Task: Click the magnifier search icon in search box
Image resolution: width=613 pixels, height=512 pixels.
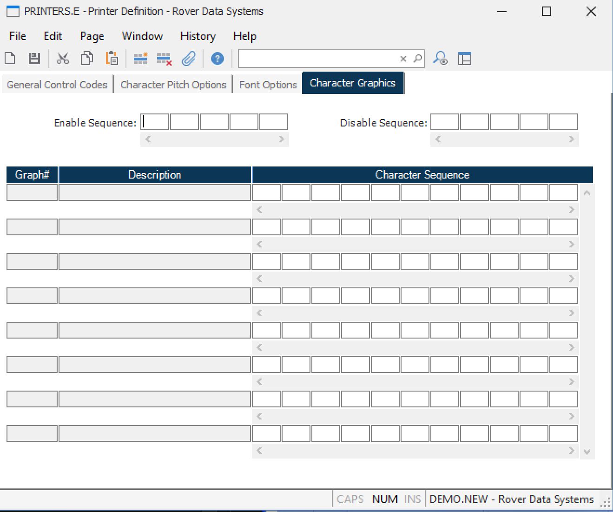Action: pyautogui.click(x=417, y=59)
